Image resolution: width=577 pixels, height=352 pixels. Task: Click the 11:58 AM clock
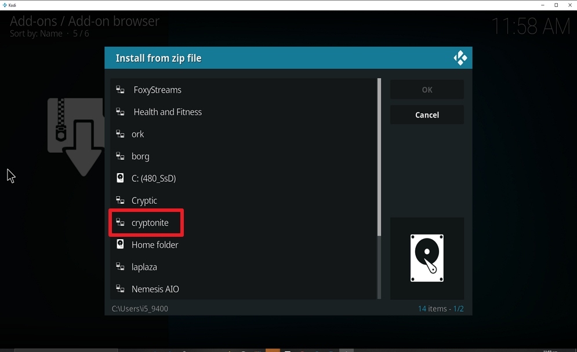531,26
